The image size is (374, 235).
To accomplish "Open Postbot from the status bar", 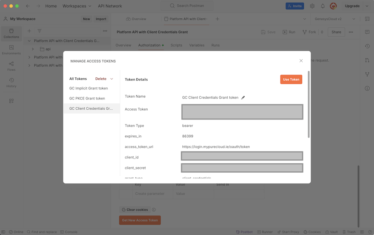I will pyautogui.click(x=244, y=231).
